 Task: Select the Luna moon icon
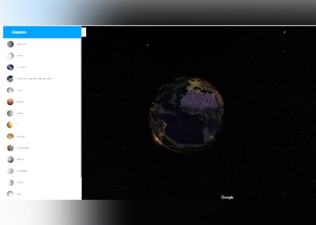[x=10, y=90]
